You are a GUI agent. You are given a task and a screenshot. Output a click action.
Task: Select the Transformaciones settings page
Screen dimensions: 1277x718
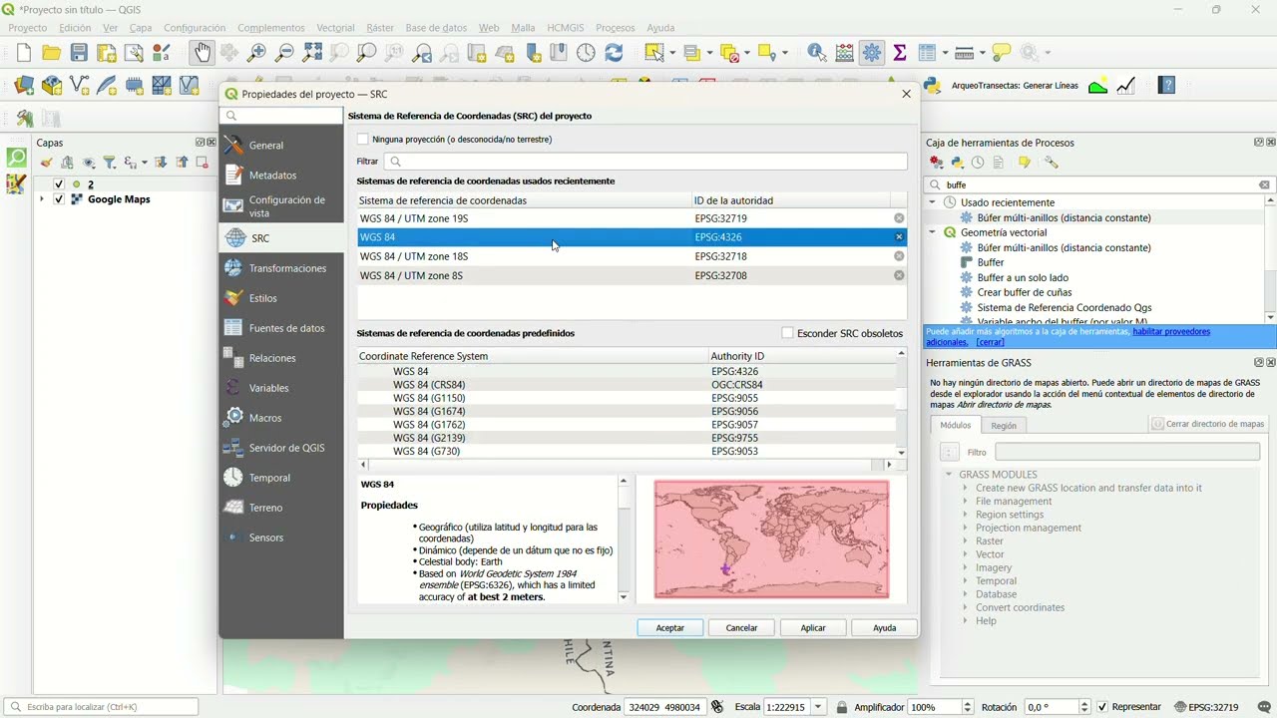tap(281, 268)
